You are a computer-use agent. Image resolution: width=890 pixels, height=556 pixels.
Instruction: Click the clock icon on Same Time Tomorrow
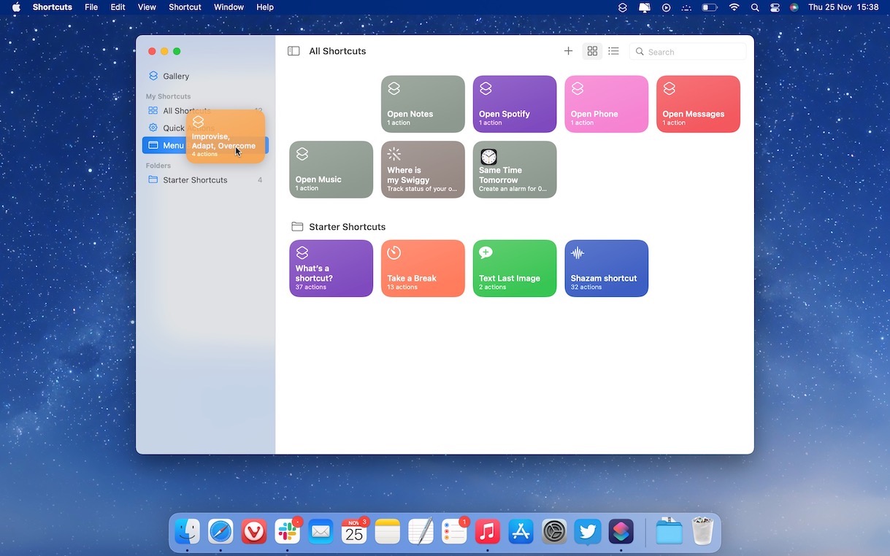pos(488,156)
